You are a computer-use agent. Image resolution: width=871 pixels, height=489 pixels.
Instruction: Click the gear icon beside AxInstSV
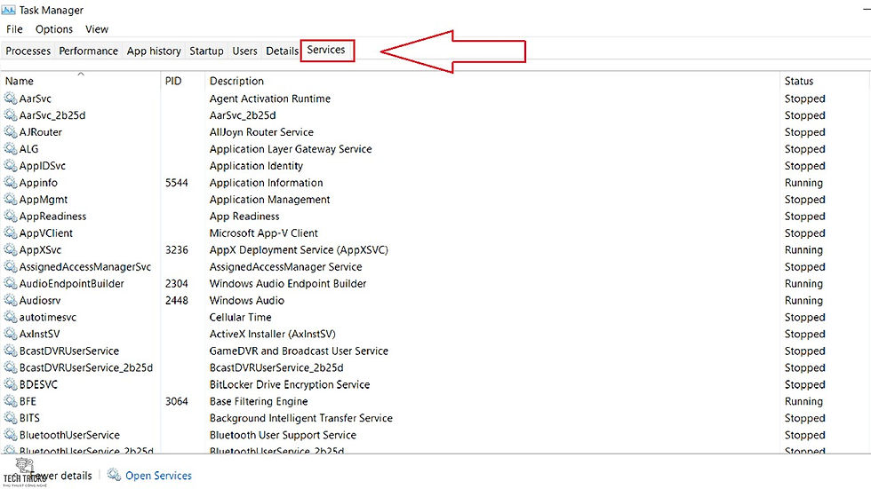(x=11, y=334)
